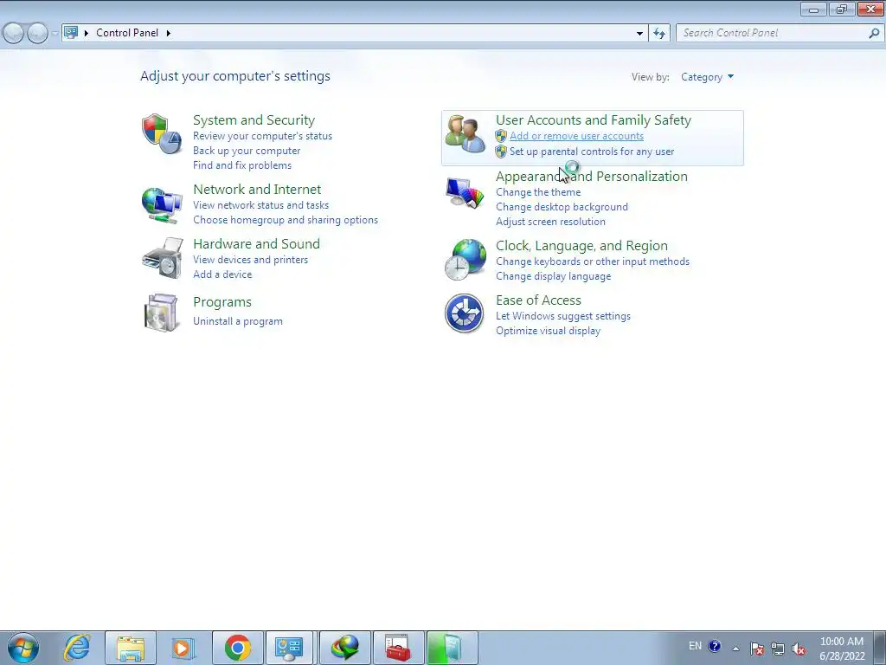This screenshot has width=886, height=665.
Task: Click the muted volume tray icon
Action: click(799, 649)
